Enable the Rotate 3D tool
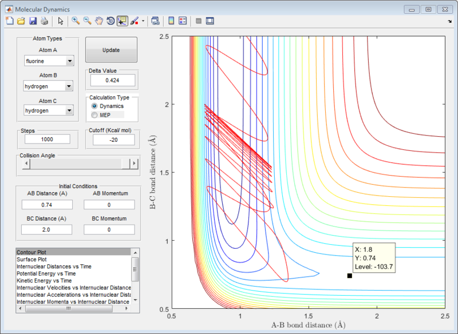Screen dimensions: 458x334 pos(110,21)
